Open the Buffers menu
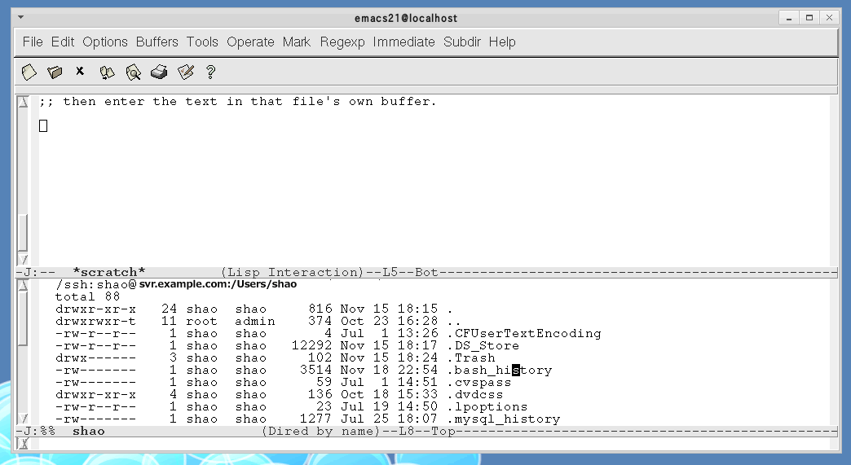 point(157,42)
